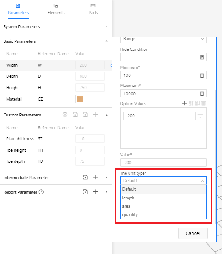The image size is (222, 254).
Task: Open the Range dropdown chevron
Action: pyautogui.click(x=203, y=39)
